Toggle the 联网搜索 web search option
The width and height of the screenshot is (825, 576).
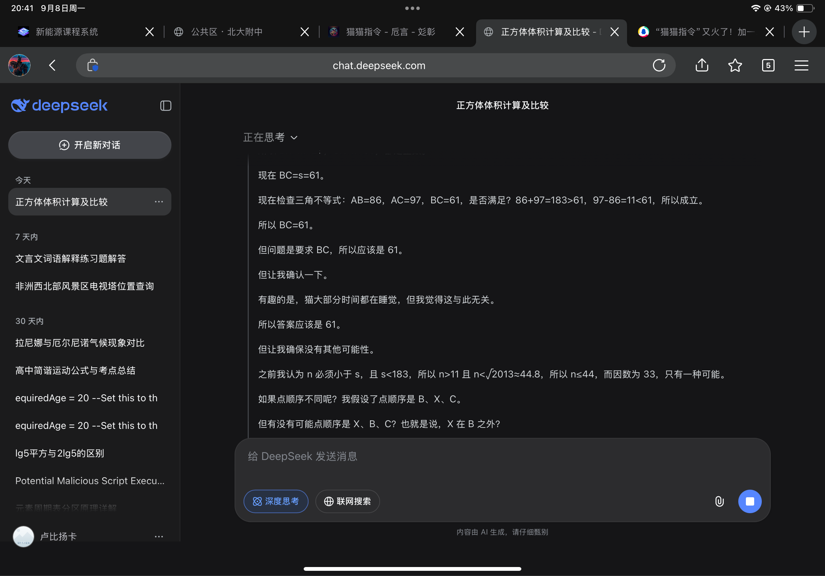tap(347, 501)
